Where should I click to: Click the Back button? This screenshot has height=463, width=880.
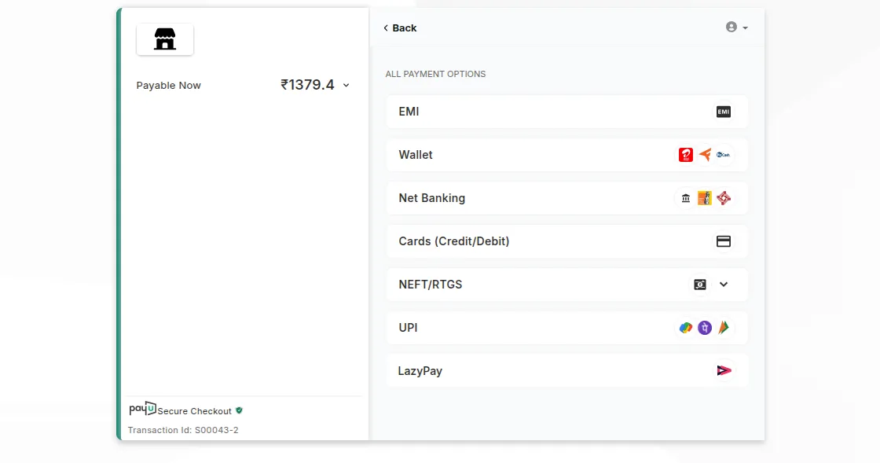point(399,28)
